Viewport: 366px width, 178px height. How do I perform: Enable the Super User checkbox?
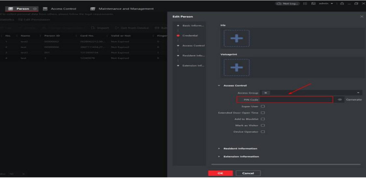(263, 106)
